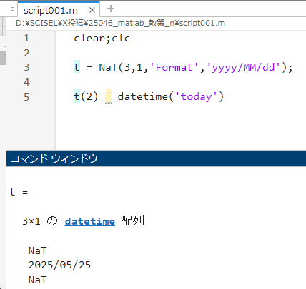Click line number 3 in the gutter
This screenshot has width=306, height=289.
[26, 67]
